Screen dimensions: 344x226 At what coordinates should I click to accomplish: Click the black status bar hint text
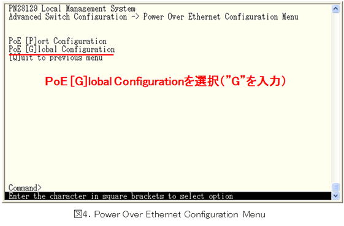pyautogui.click(x=121, y=196)
